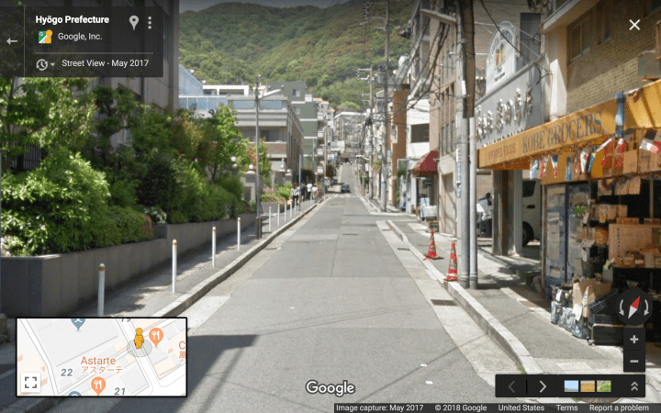The height and width of the screenshot is (413, 661).
Task: Go back using the left arrow
Action: [12, 41]
